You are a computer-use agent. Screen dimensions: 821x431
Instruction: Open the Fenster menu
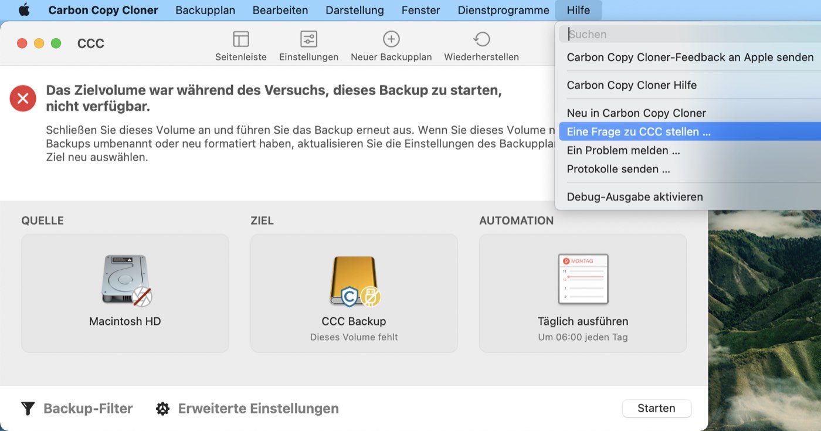click(421, 10)
